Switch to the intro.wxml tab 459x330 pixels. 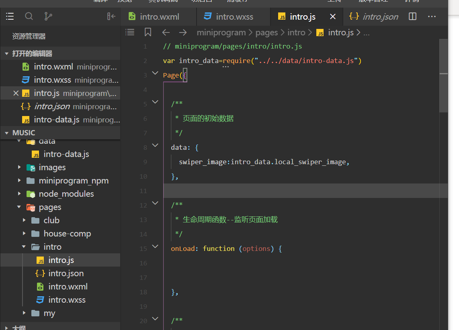pyautogui.click(x=159, y=17)
